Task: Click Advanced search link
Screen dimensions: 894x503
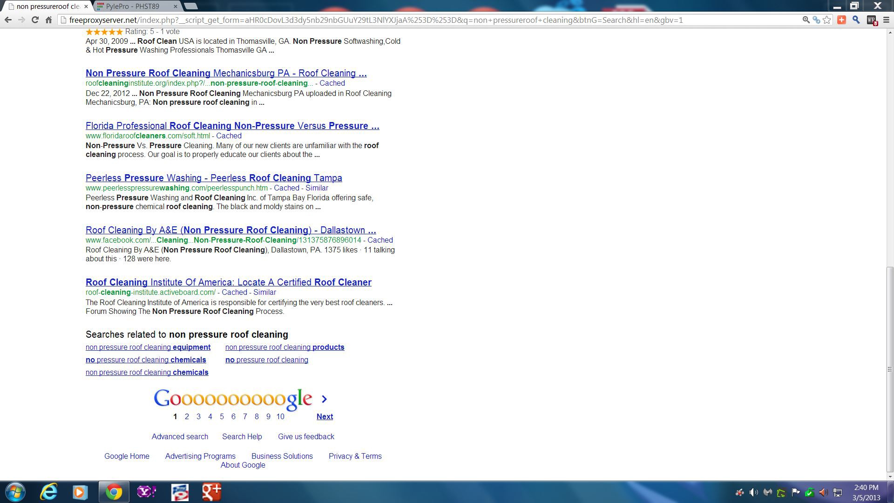Action: point(180,436)
